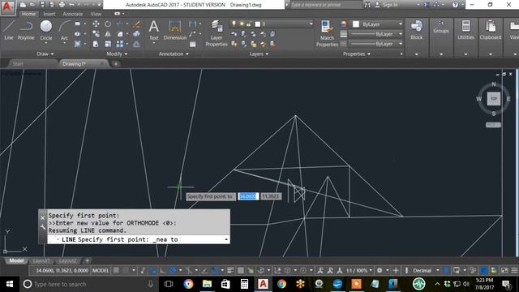
Task: Select the Arc tool
Action: click(x=65, y=30)
